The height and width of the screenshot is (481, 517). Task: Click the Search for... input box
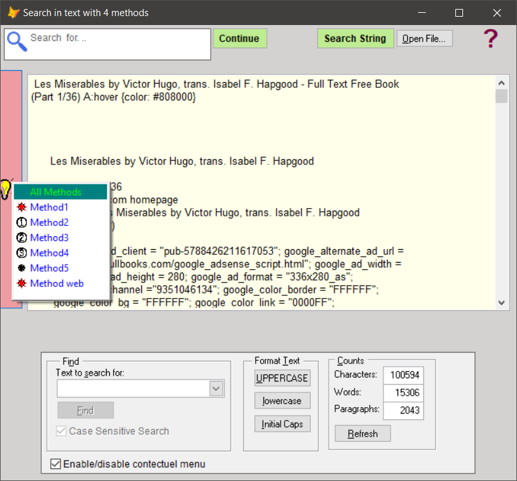coord(107,44)
